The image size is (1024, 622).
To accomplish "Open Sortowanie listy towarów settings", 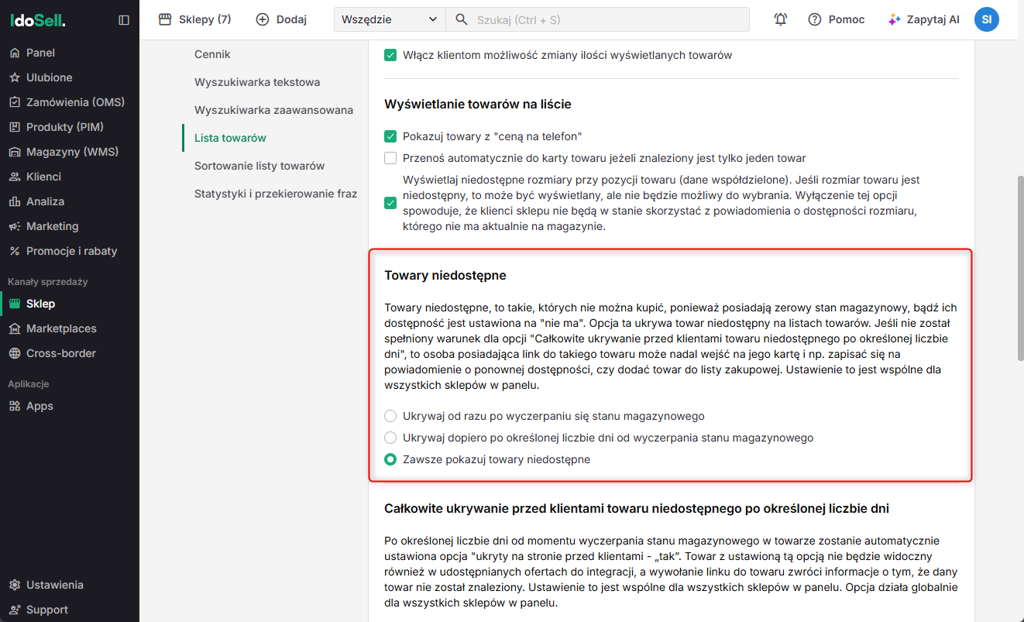I will click(x=259, y=166).
